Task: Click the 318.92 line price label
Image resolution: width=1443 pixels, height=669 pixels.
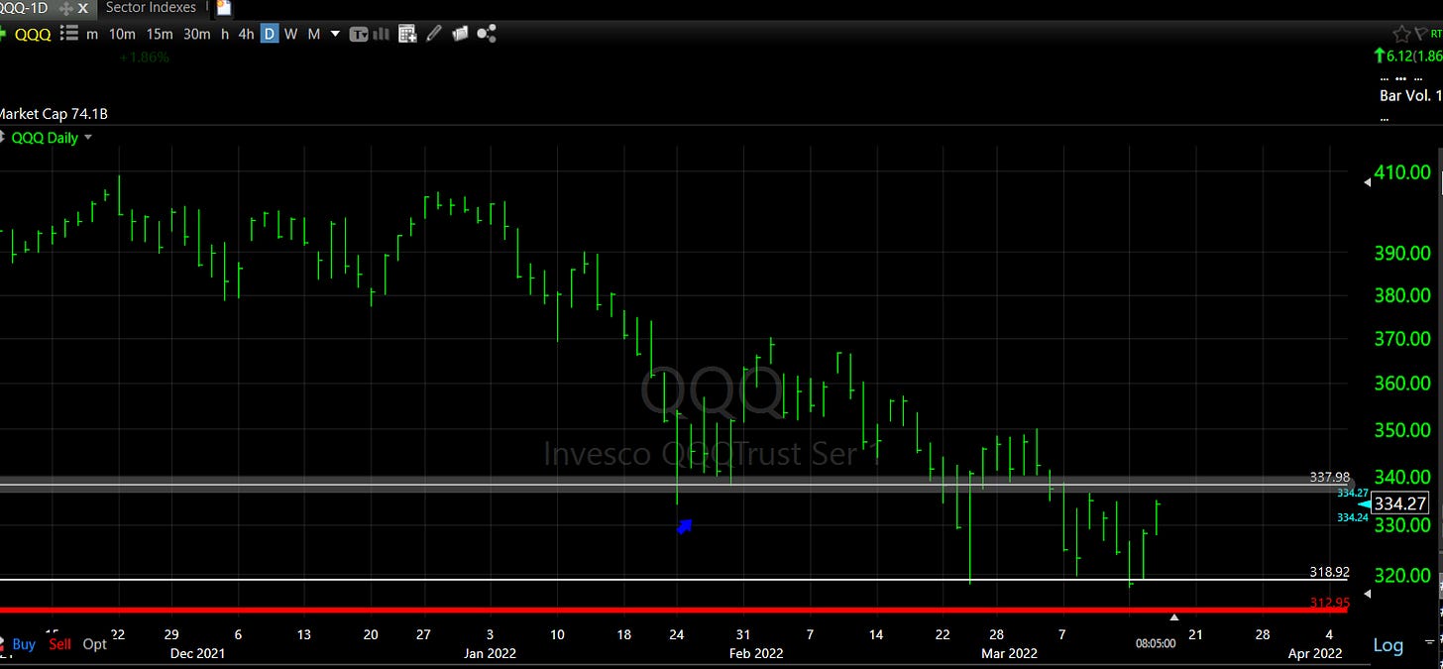Action: [1331, 572]
